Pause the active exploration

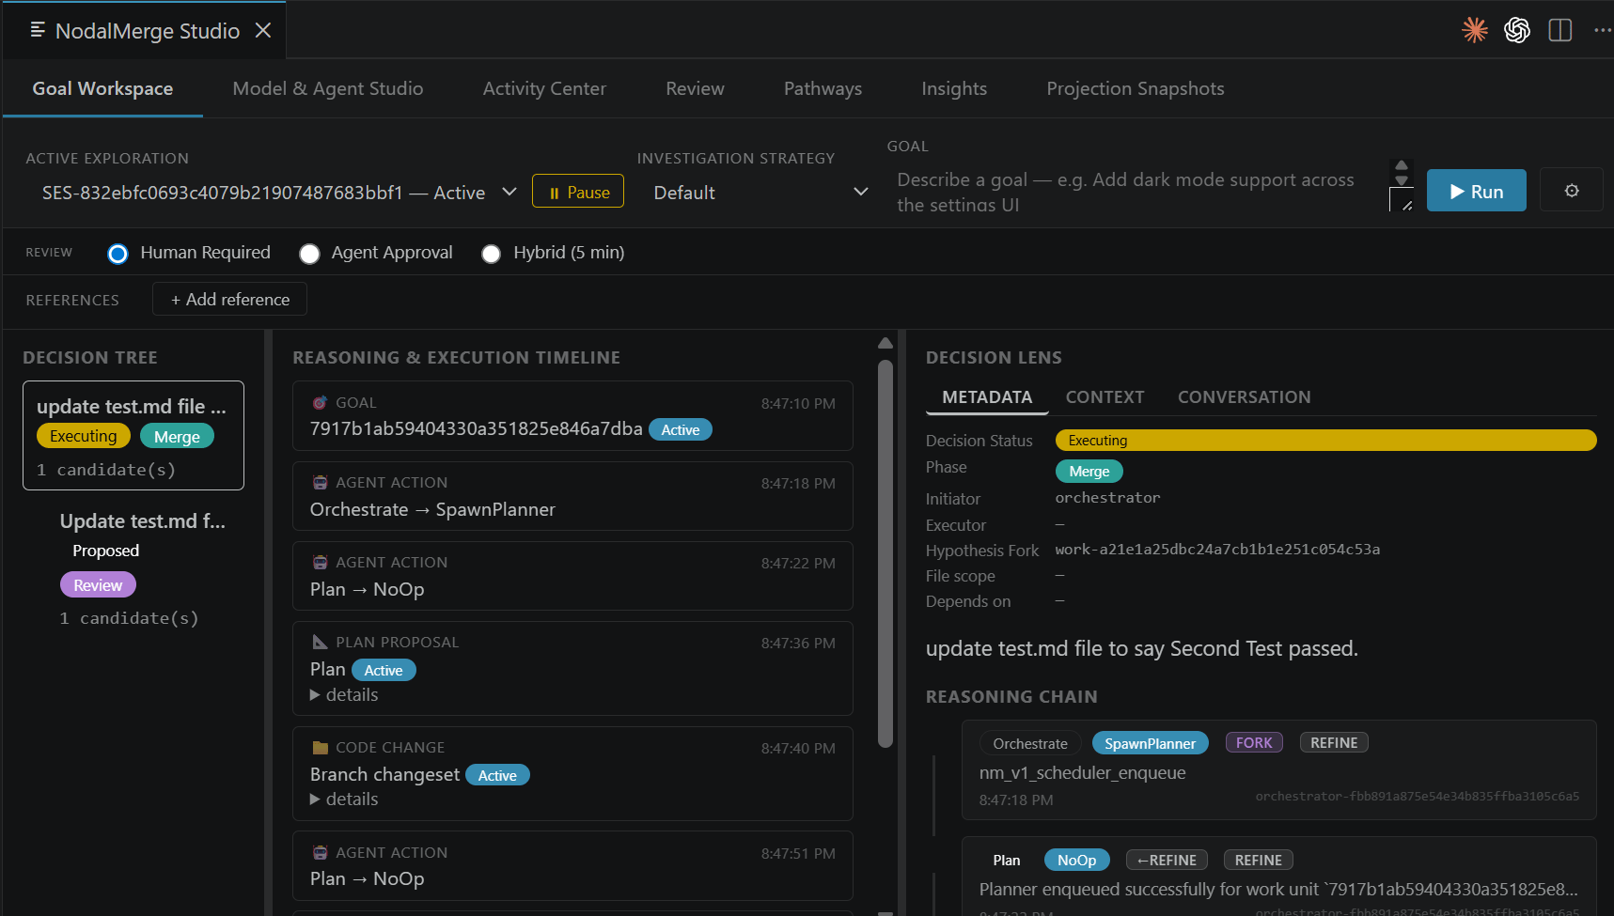coord(578,192)
